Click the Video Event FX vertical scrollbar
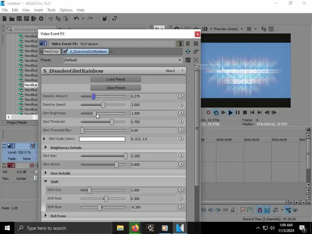 point(197,128)
